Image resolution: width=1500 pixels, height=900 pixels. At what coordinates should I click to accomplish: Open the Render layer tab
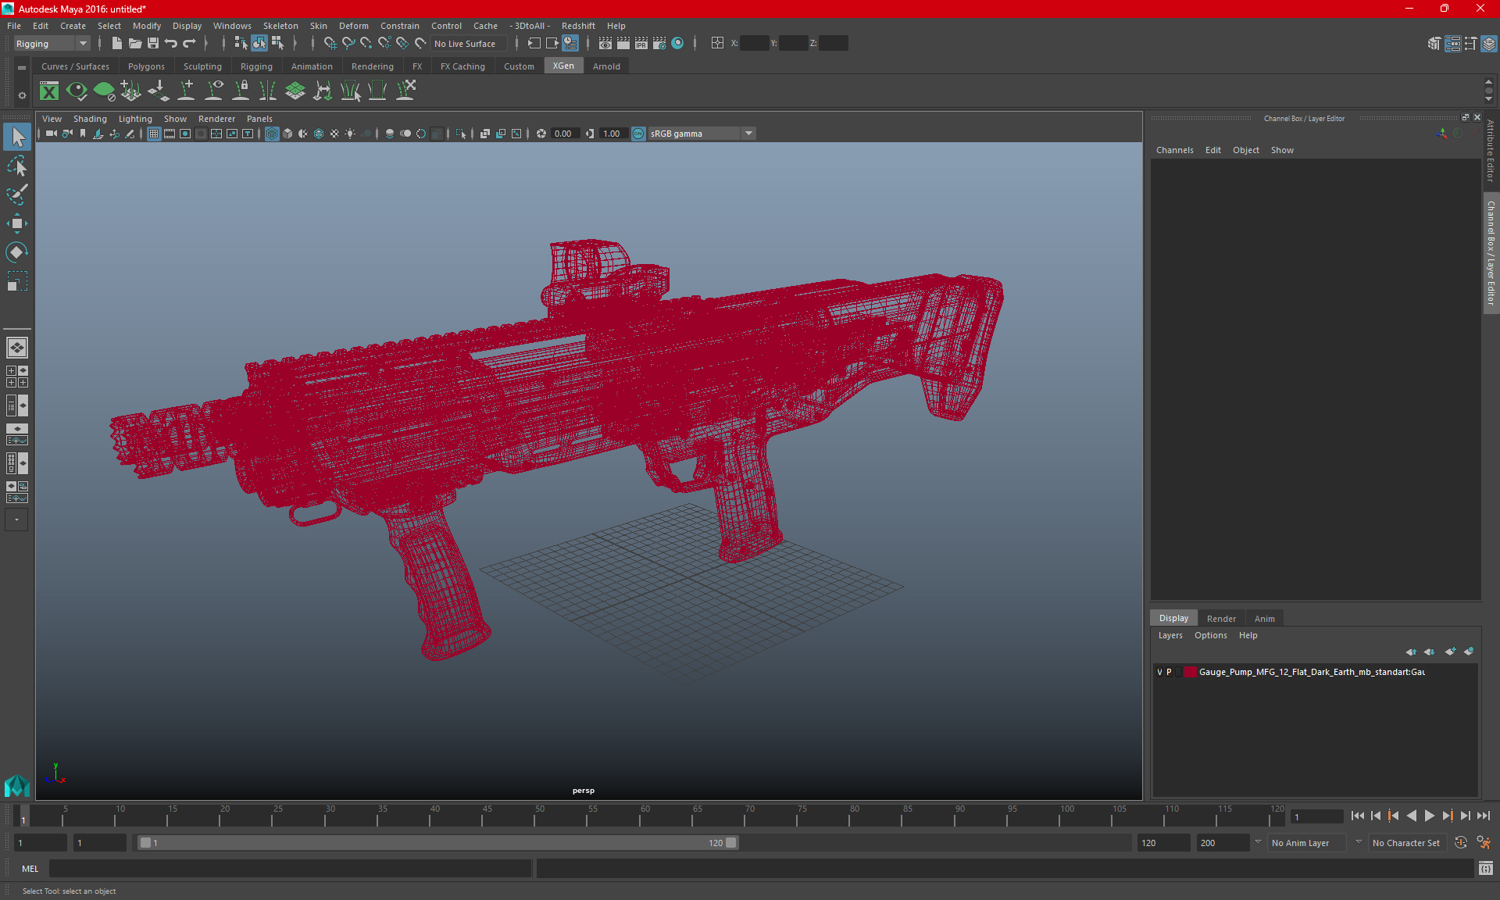point(1221,619)
